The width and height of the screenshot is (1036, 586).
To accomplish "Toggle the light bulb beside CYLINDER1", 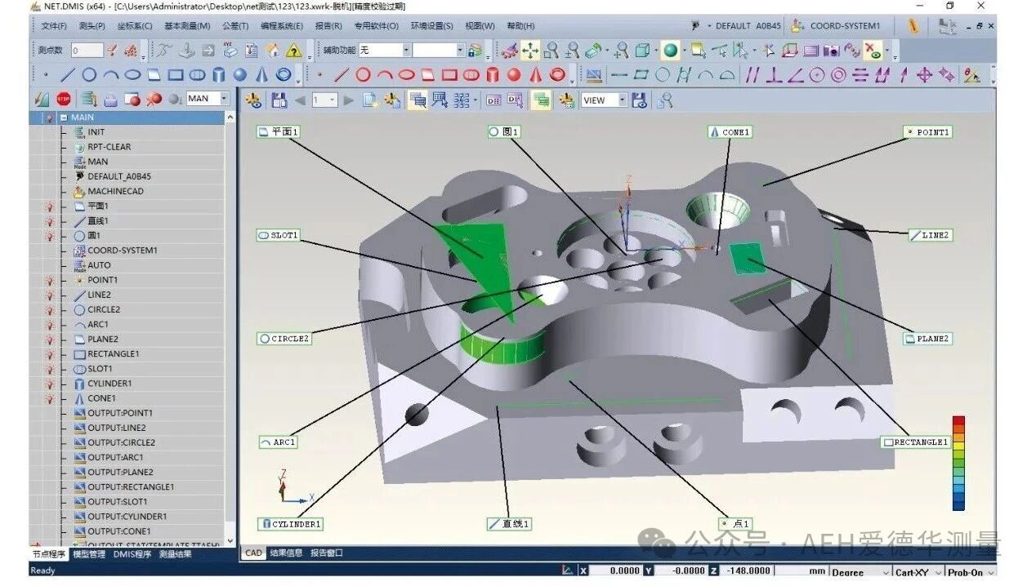I will [50, 384].
